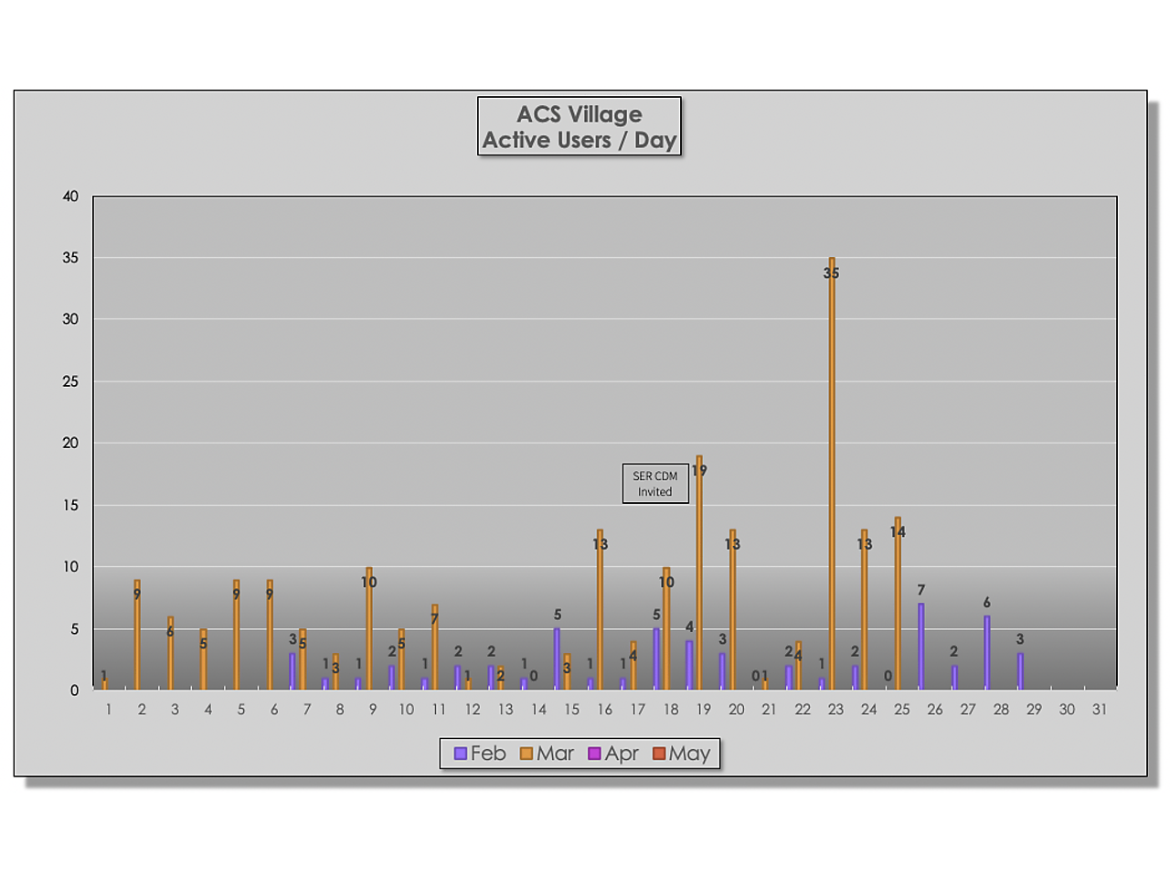Click the orange day 9 bar labeled 10
The image size is (1170, 878).
[x=369, y=631]
